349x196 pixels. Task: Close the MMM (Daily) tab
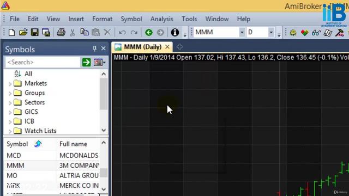[x=167, y=47]
